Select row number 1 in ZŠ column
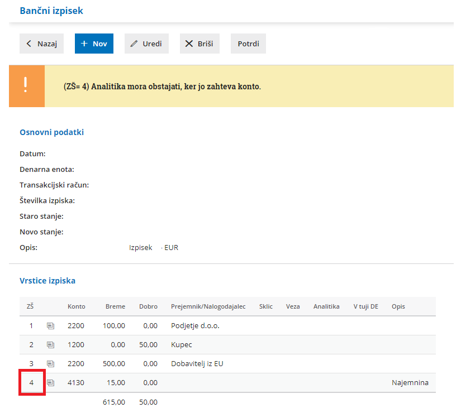 pyautogui.click(x=31, y=326)
